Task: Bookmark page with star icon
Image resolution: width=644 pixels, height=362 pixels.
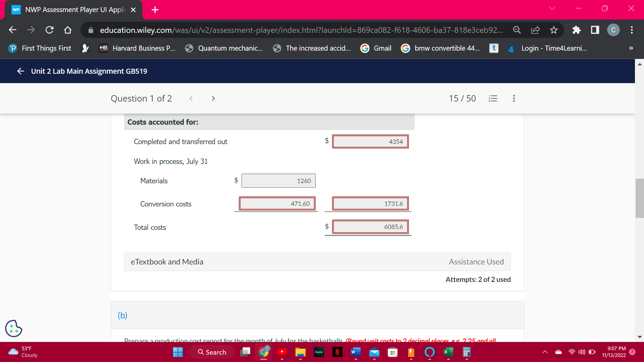Action: point(554,30)
